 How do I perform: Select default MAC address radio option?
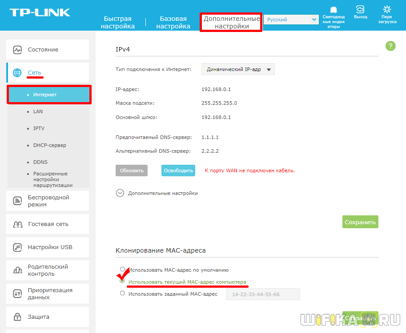click(122, 269)
